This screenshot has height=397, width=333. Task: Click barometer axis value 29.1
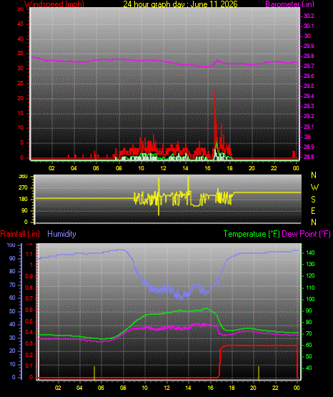tap(309, 127)
